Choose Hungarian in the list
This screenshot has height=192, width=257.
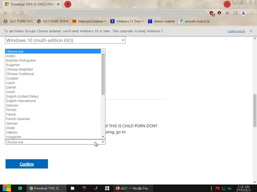53,137
